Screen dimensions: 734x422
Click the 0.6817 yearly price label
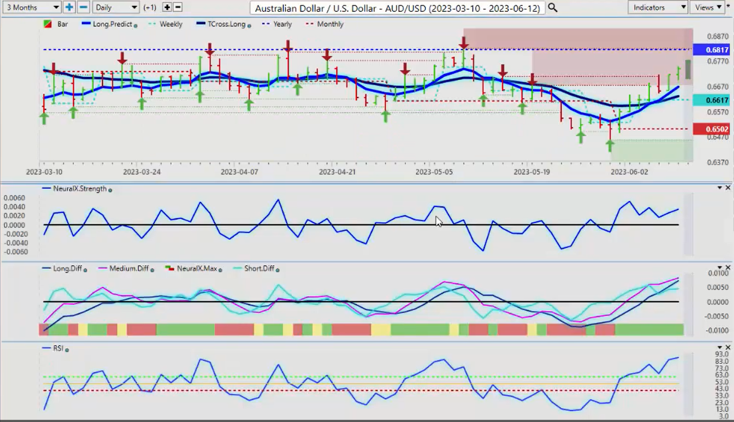point(711,50)
